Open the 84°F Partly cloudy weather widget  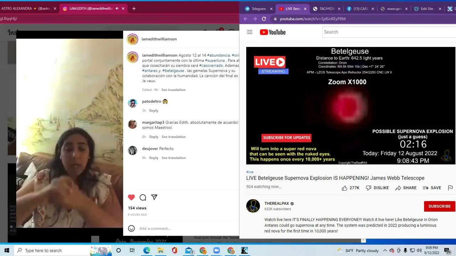357,250
